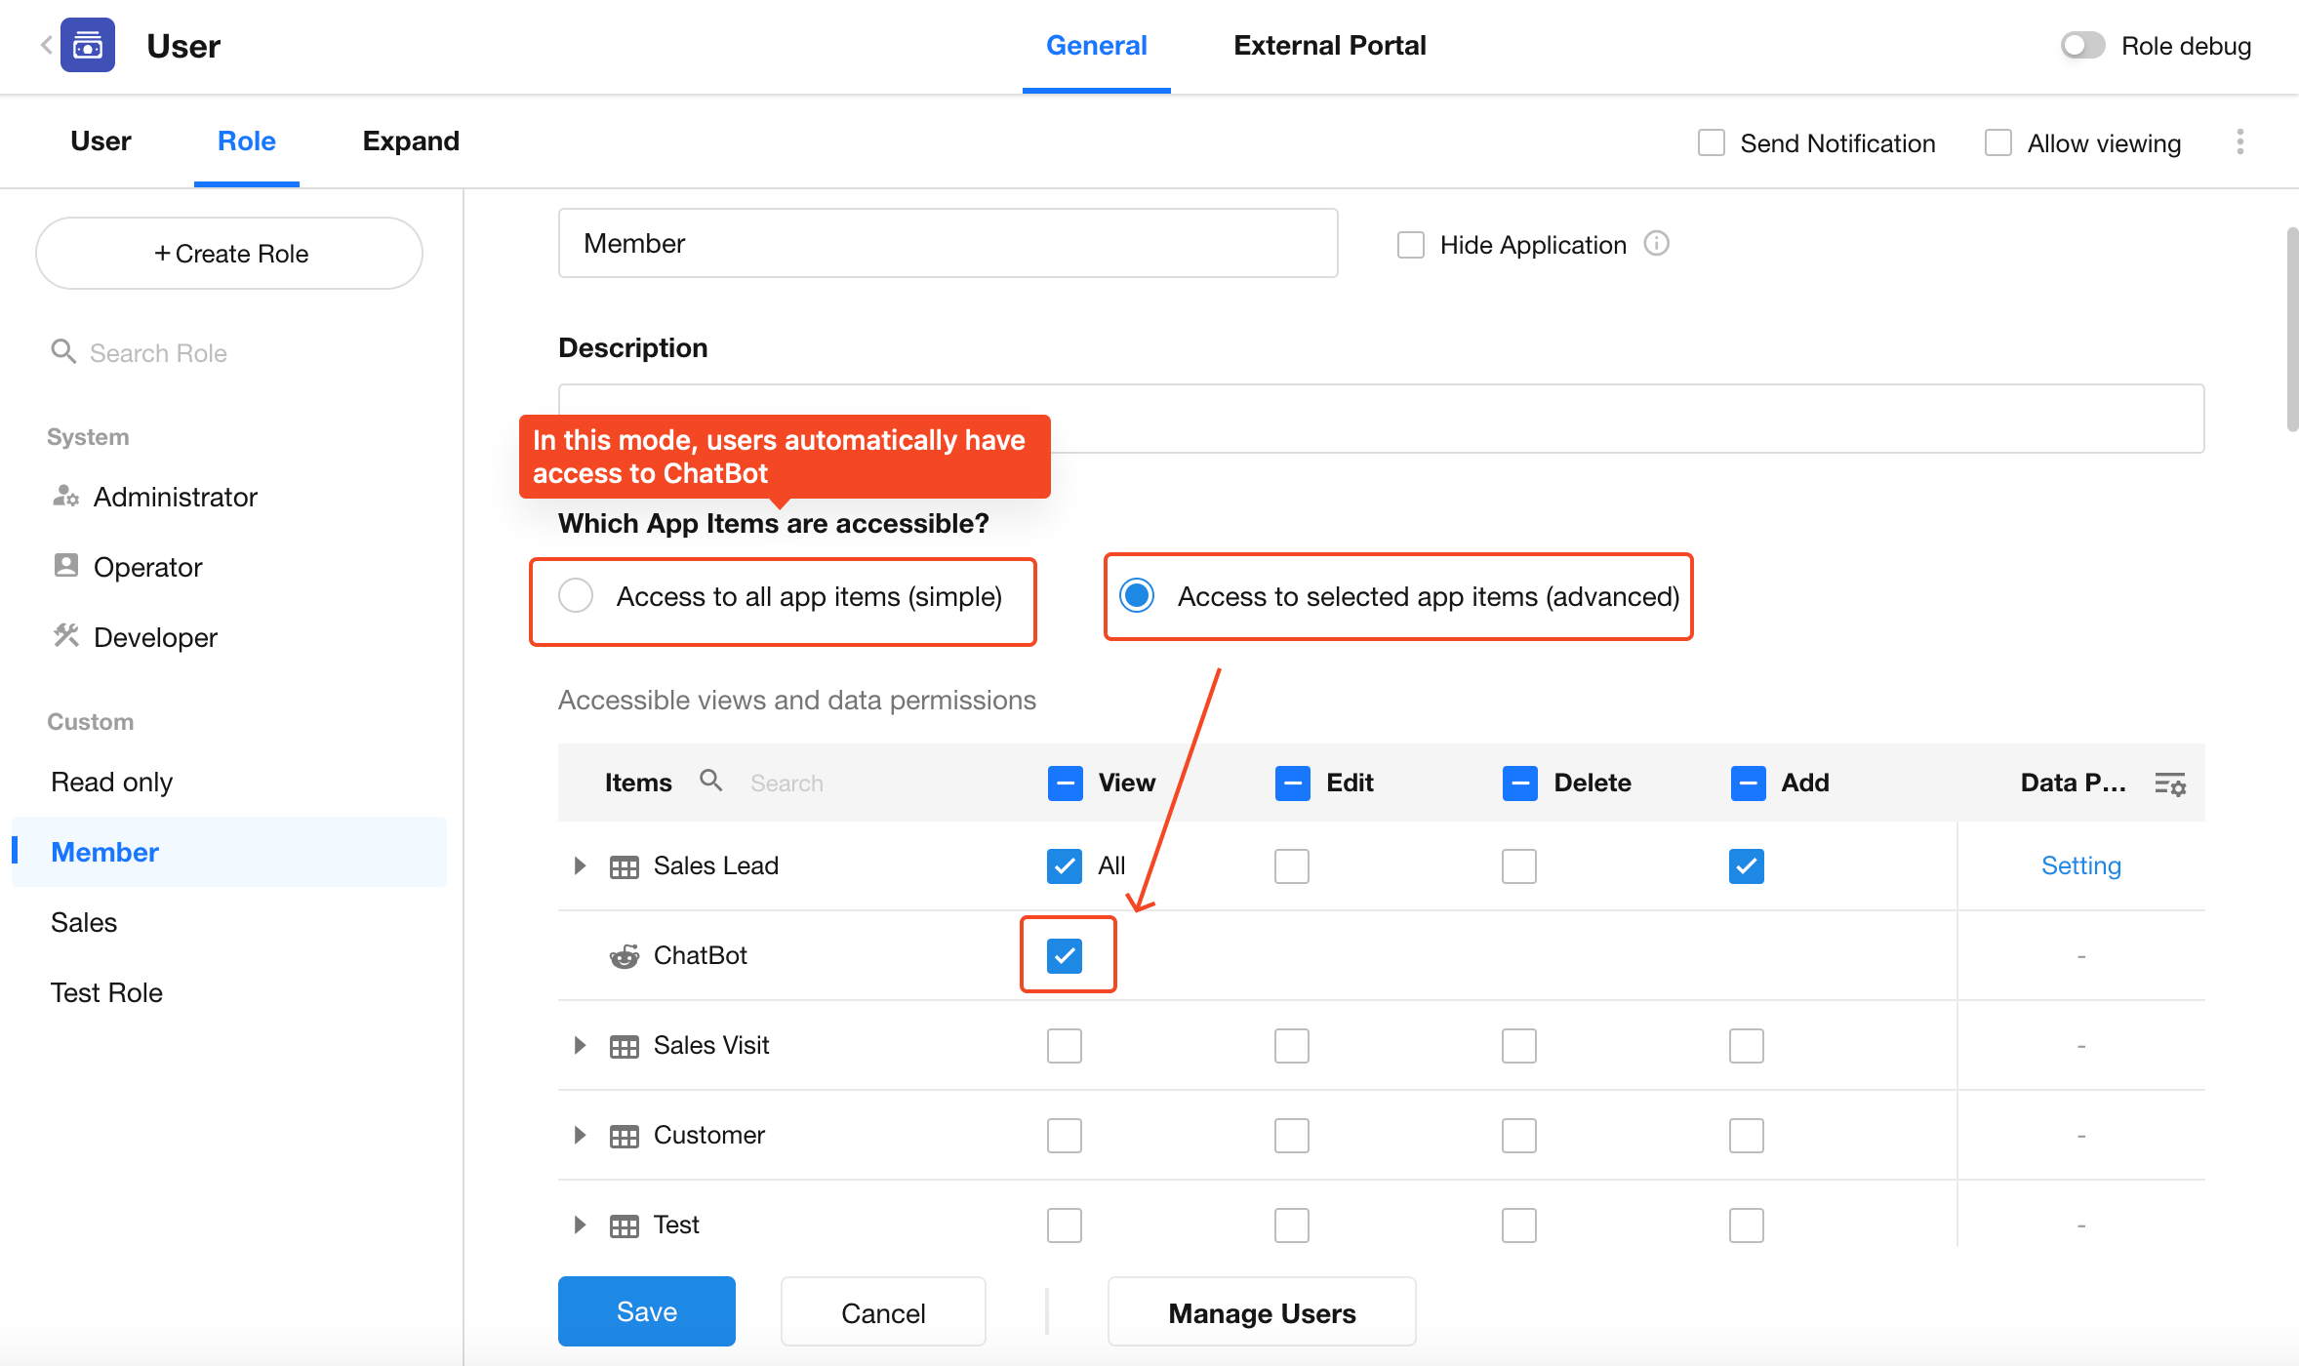Click the search icon in Items header
This screenshot has height=1366, width=2299.
(710, 781)
